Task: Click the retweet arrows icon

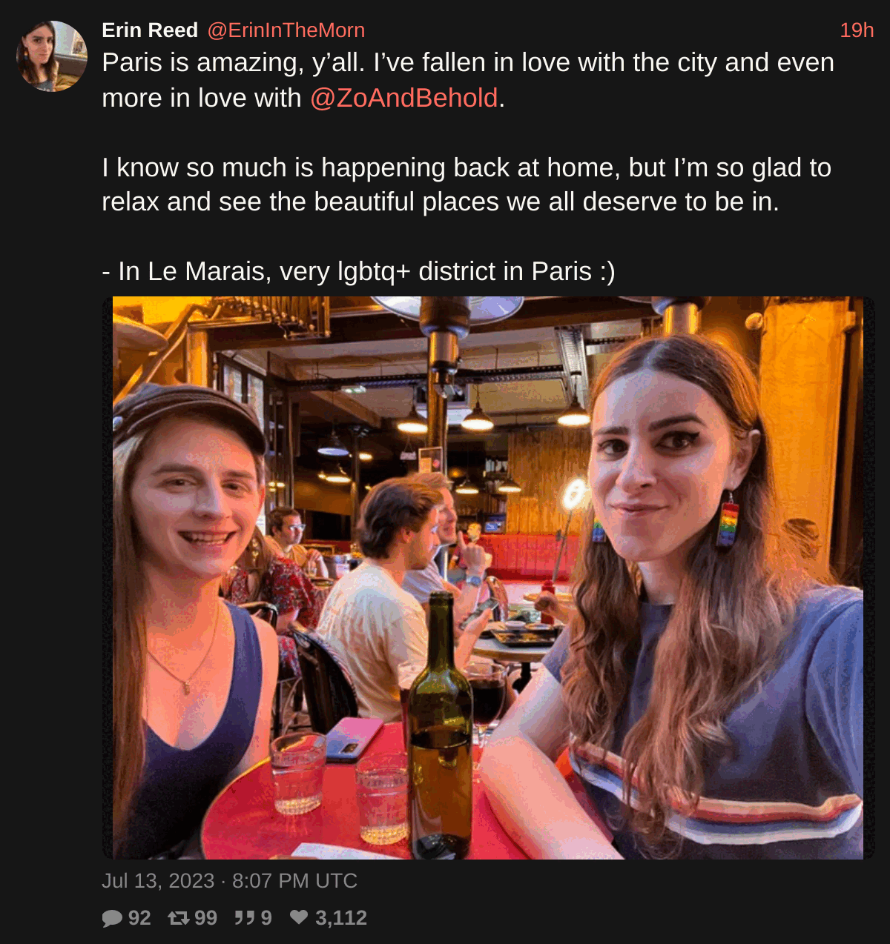Action: (179, 919)
